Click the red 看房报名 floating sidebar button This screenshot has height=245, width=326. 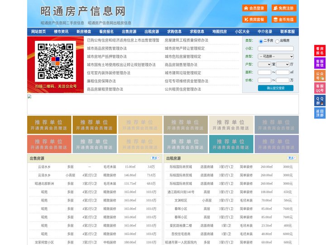[320, 51]
